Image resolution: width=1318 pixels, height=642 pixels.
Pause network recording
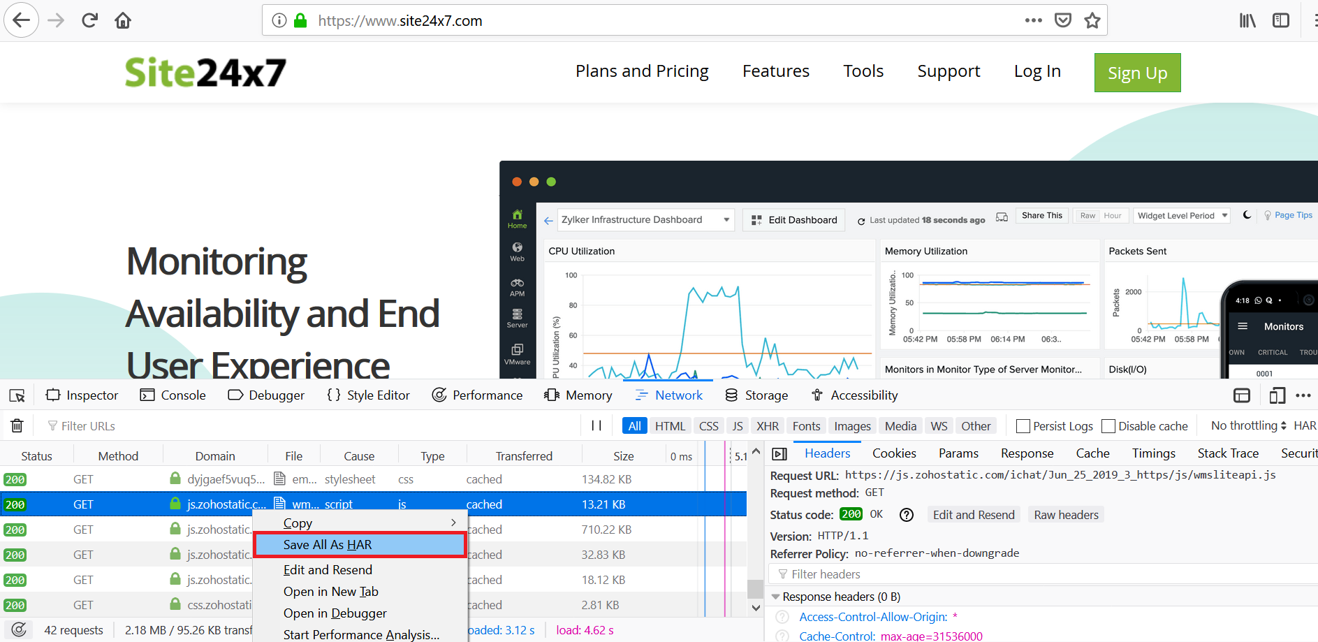point(596,425)
